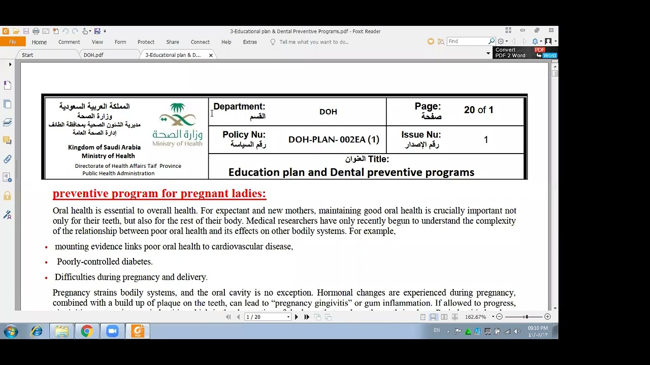Expand the tab list dropdown arrow
Image resolution: width=650 pixels, height=365 pixels.
tap(489, 53)
